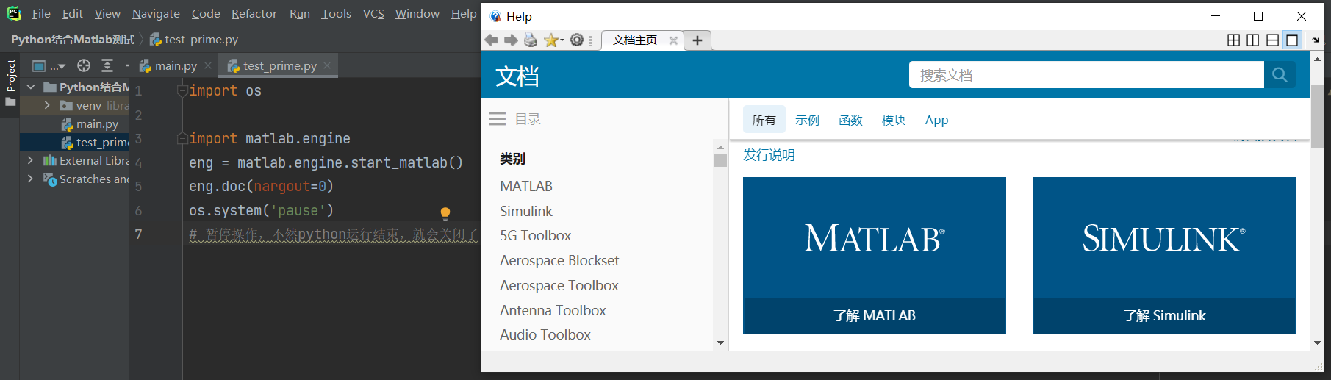Select the 模块 filter tab
Viewport: 1331px width, 380px height.
[x=894, y=120]
